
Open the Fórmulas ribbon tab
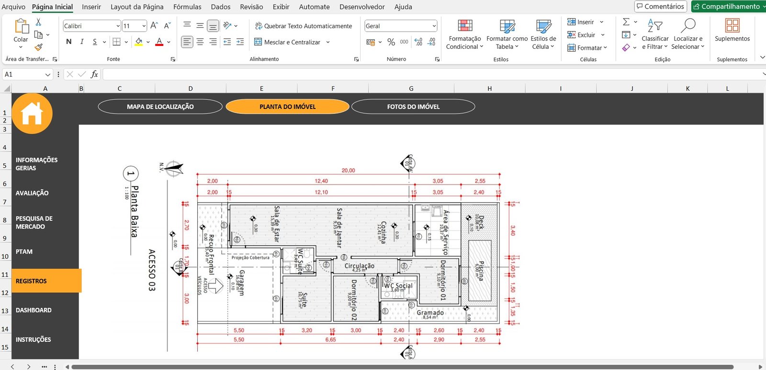pyautogui.click(x=187, y=7)
